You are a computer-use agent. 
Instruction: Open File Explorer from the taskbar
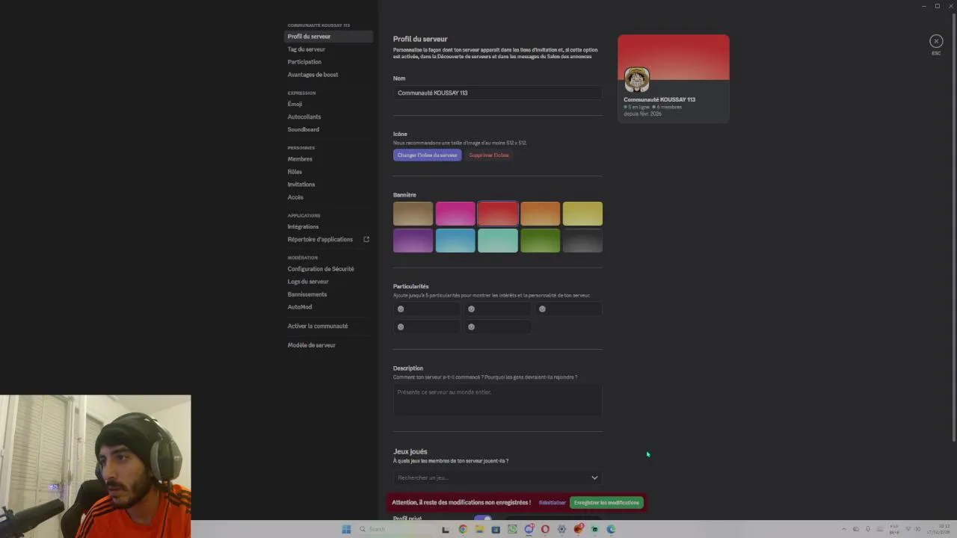click(x=479, y=529)
